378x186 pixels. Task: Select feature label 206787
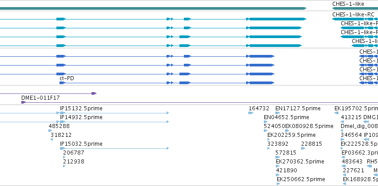74,153
